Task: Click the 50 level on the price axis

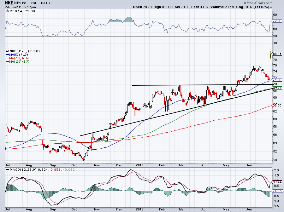Action: (275, 160)
